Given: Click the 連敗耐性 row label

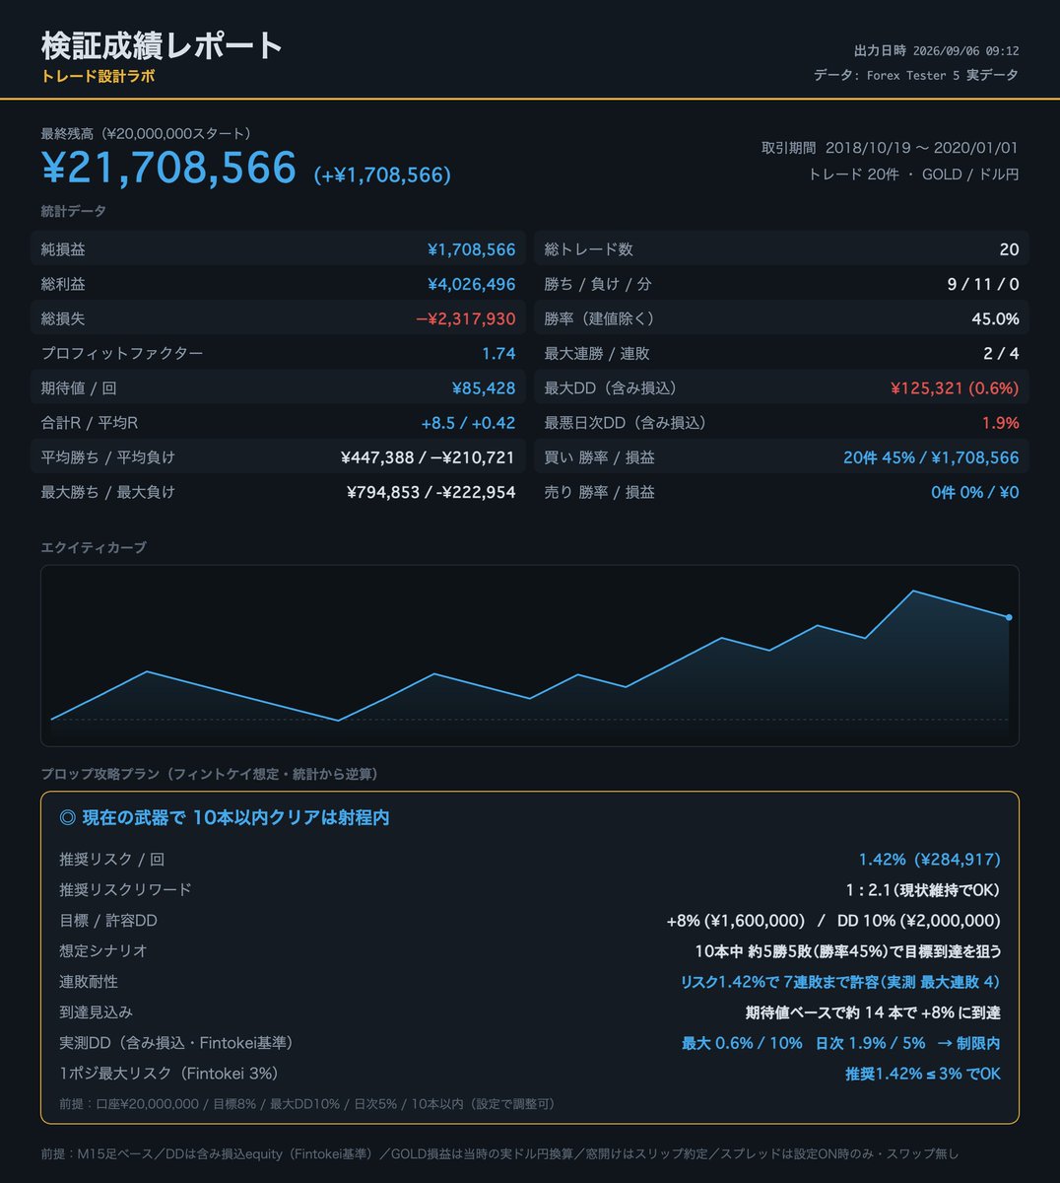Looking at the screenshot, I should tap(90, 982).
